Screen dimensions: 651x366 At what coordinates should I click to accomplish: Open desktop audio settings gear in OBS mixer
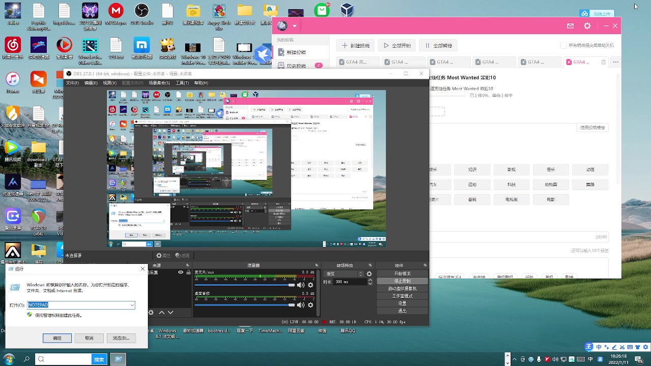[x=311, y=305]
